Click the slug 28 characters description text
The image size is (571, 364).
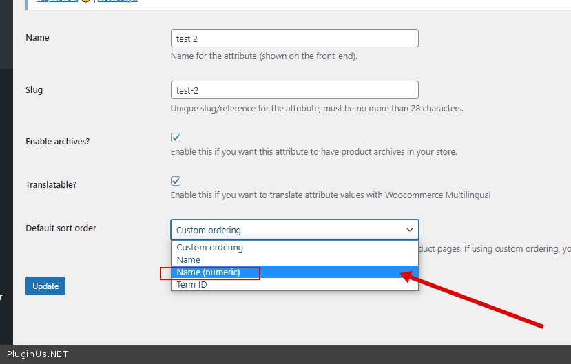(x=317, y=109)
